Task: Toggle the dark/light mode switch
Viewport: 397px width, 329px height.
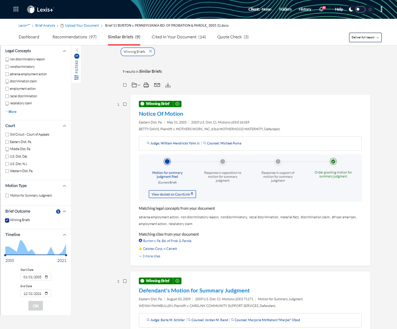Action: (360, 9)
